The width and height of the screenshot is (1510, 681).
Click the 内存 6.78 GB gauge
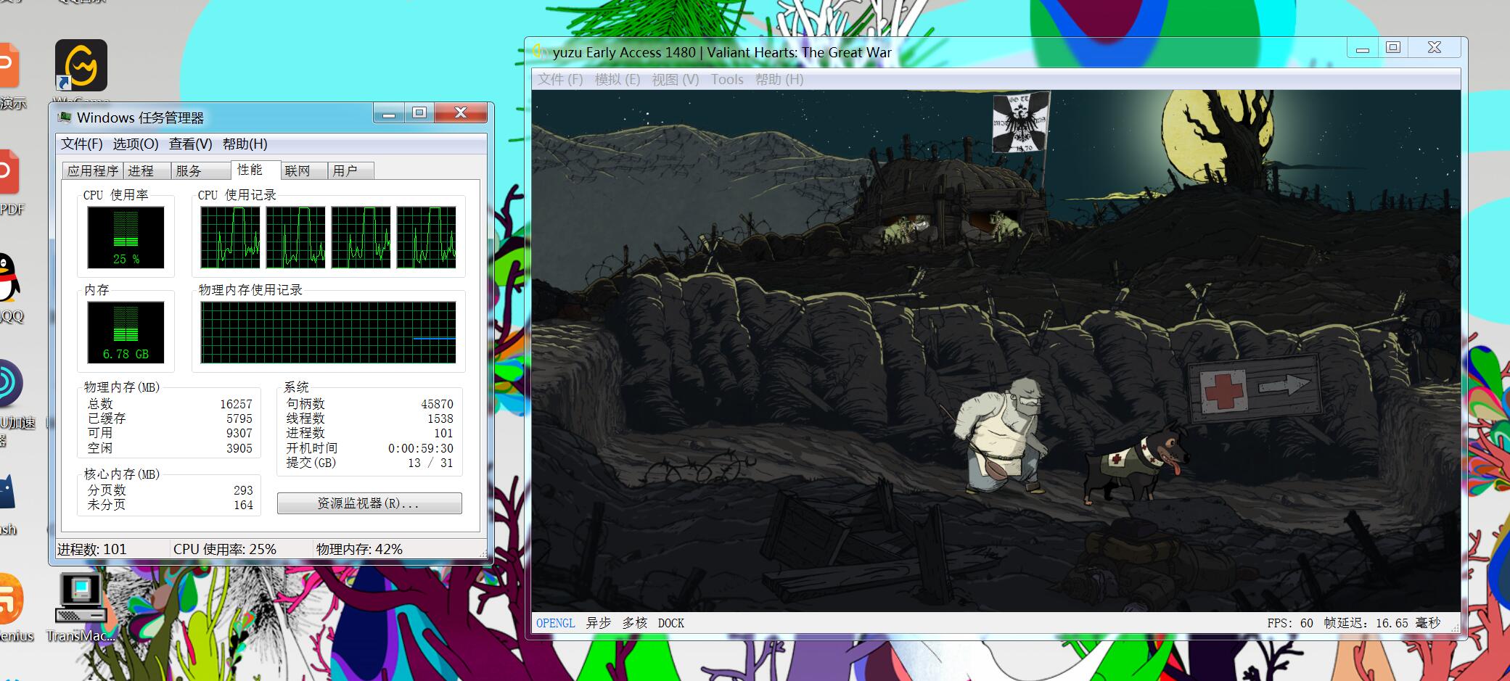click(x=126, y=332)
